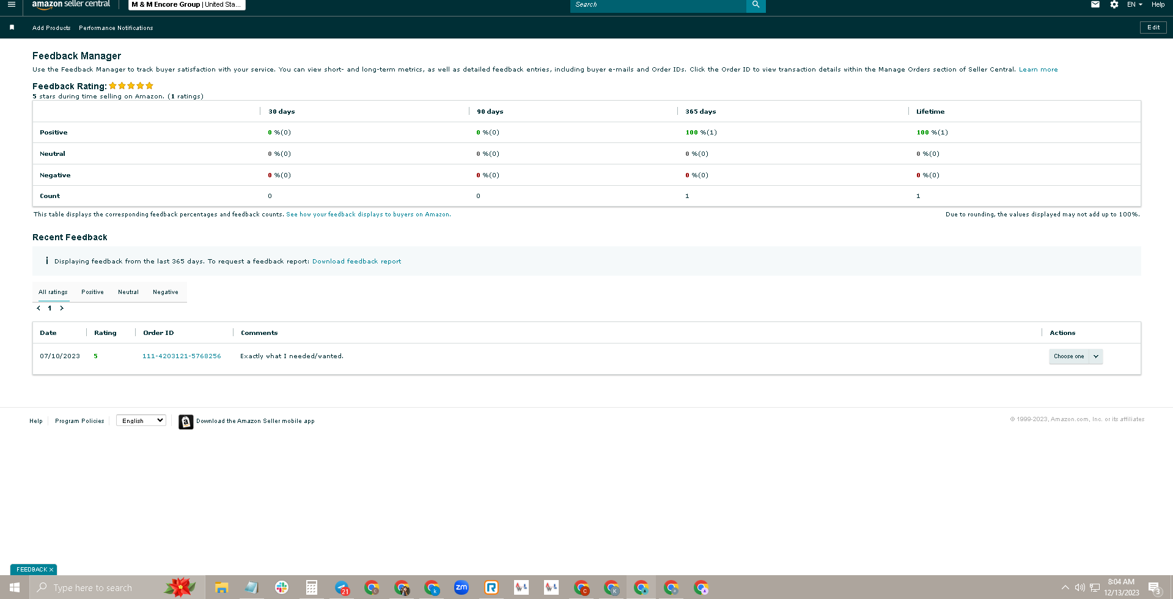Click the Actions column header
This screenshot has width=1173, height=599.
coord(1062,333)
